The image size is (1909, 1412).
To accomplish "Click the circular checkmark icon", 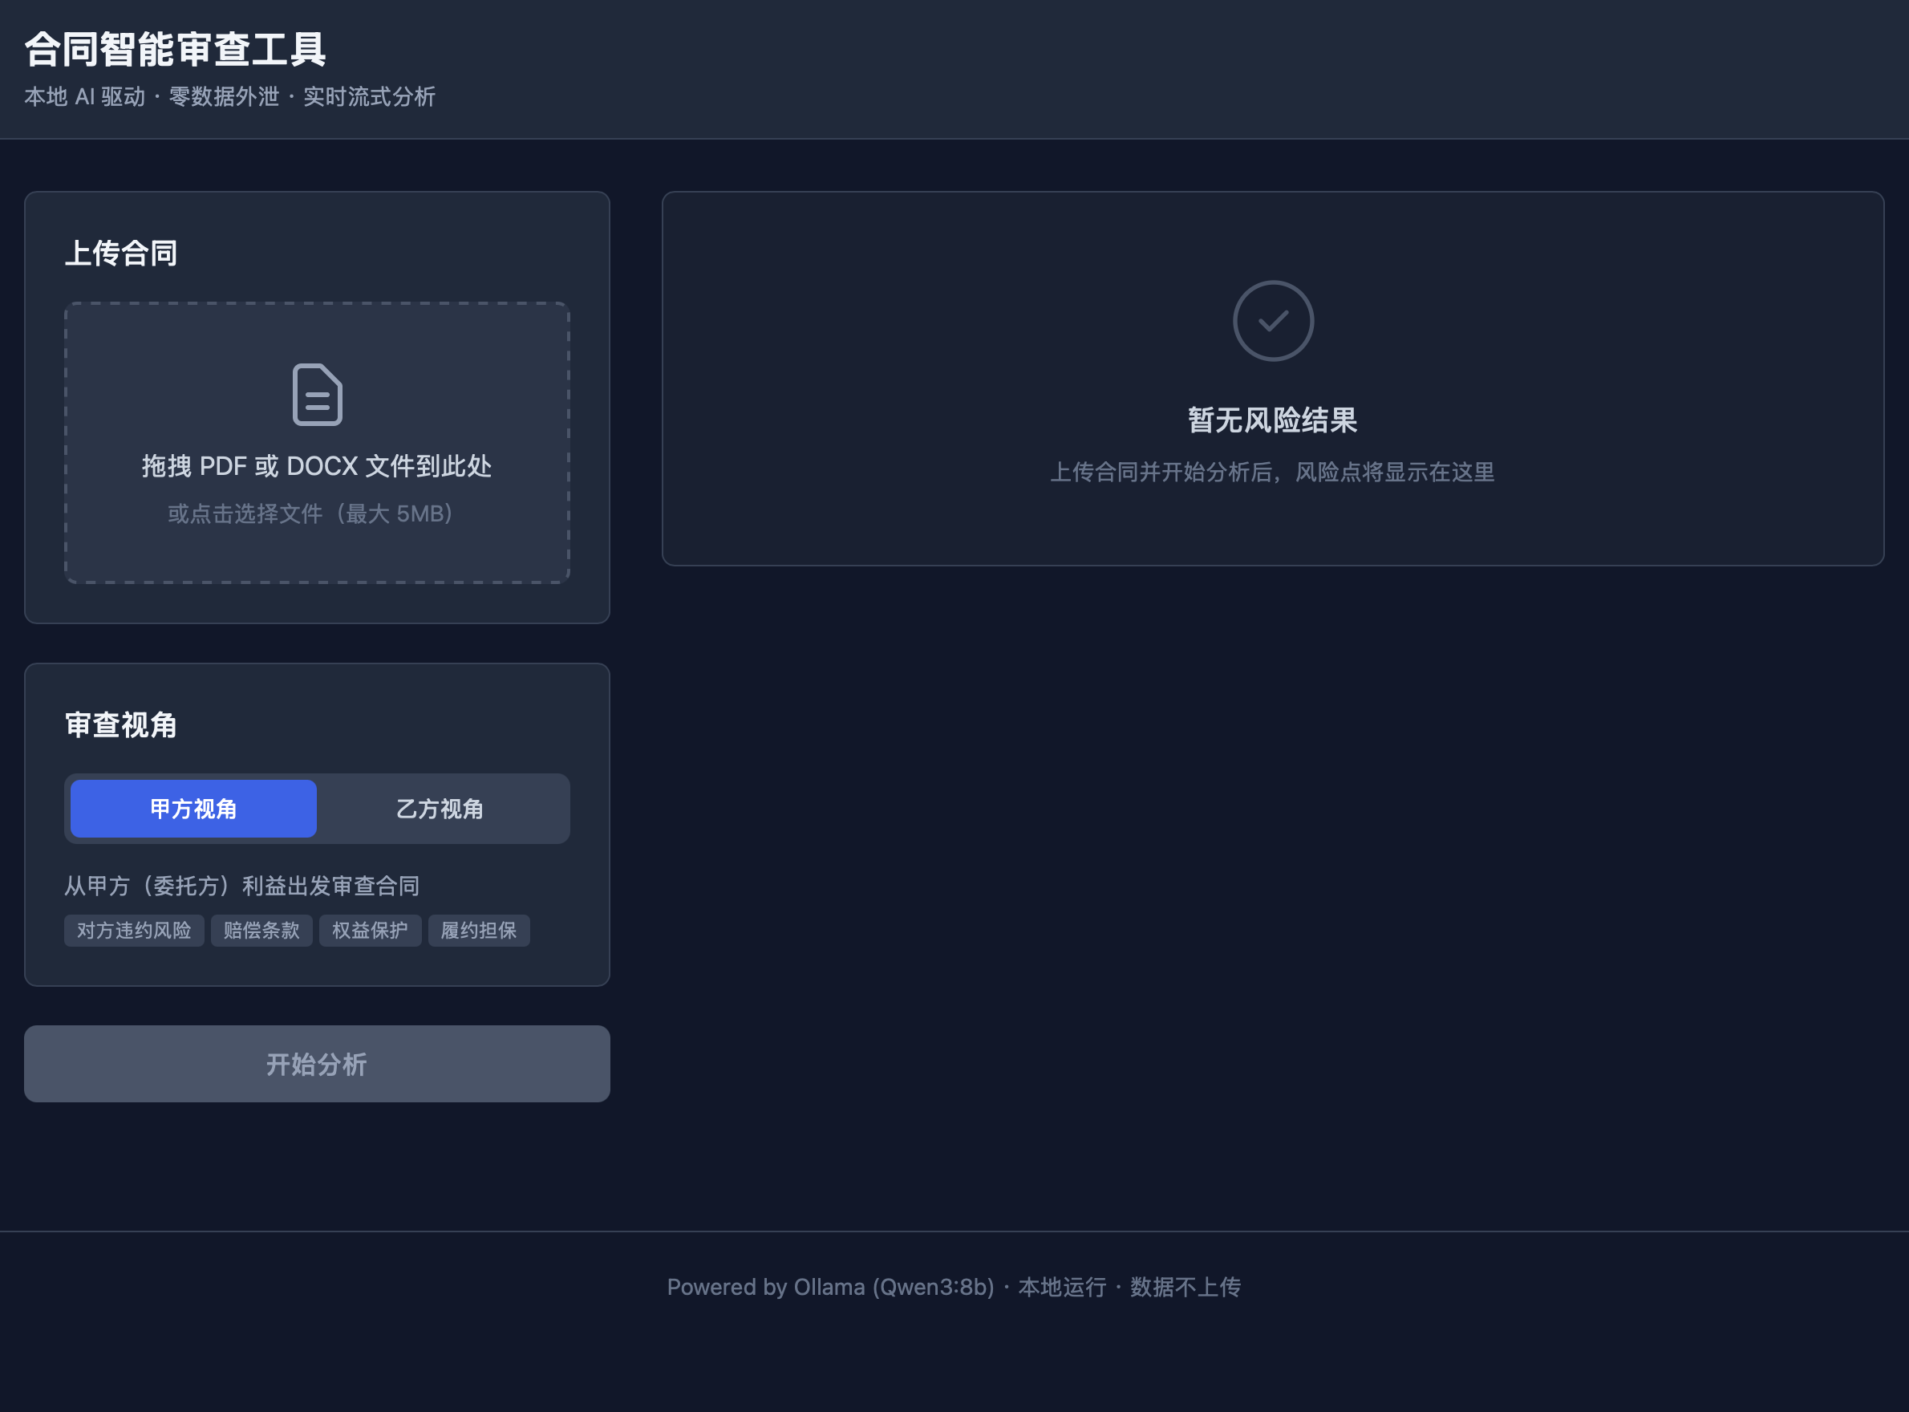I will [x=1272, y=321].
